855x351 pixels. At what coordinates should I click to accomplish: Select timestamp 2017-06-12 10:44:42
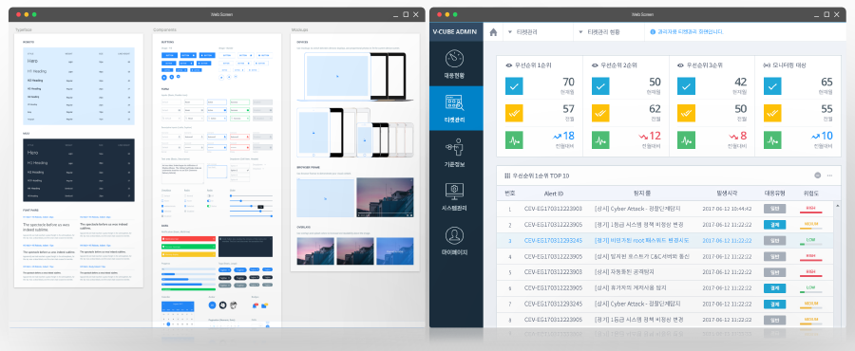tap(727, 209)
